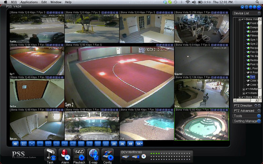Click the disc icon in DCV NVR1 panel
263x164 pixels.
[x=144, y=157]
